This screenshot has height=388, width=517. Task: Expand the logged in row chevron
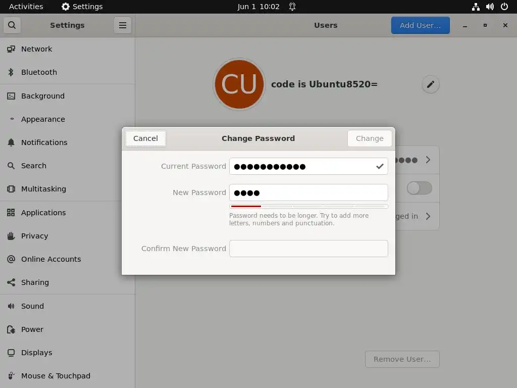click(x=428, y=216)
